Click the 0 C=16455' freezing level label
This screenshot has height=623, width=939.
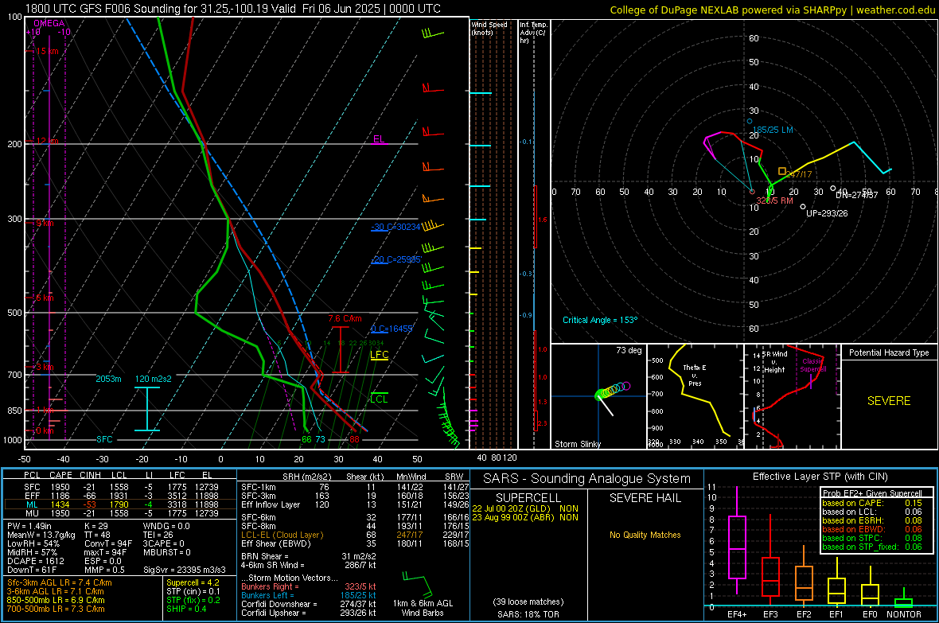[x=392, y=329]
